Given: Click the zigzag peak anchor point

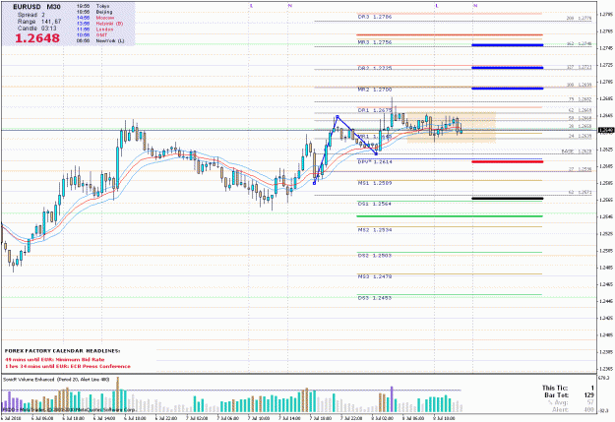Looking at the screenshot, I should [338, 116].
